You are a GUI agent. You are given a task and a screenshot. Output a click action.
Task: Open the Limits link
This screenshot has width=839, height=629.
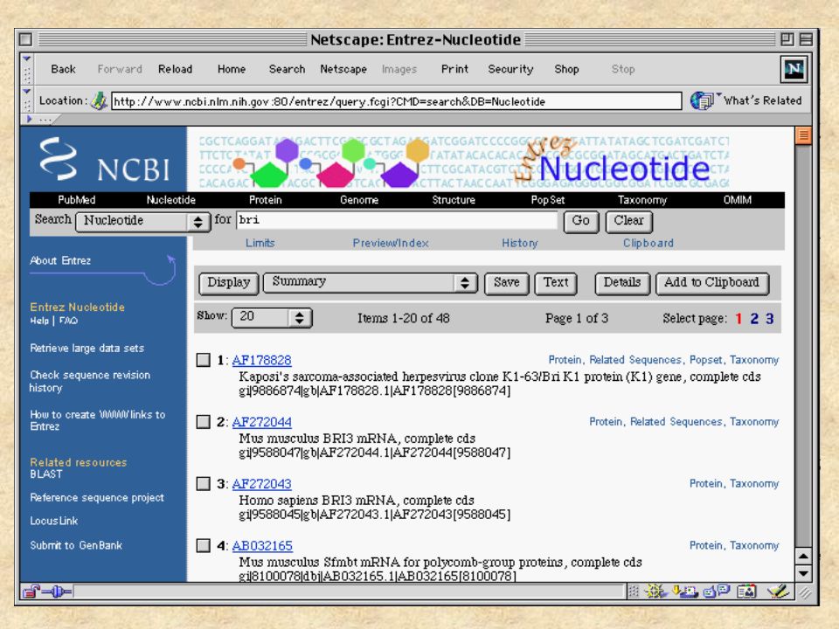coord(260,244)
